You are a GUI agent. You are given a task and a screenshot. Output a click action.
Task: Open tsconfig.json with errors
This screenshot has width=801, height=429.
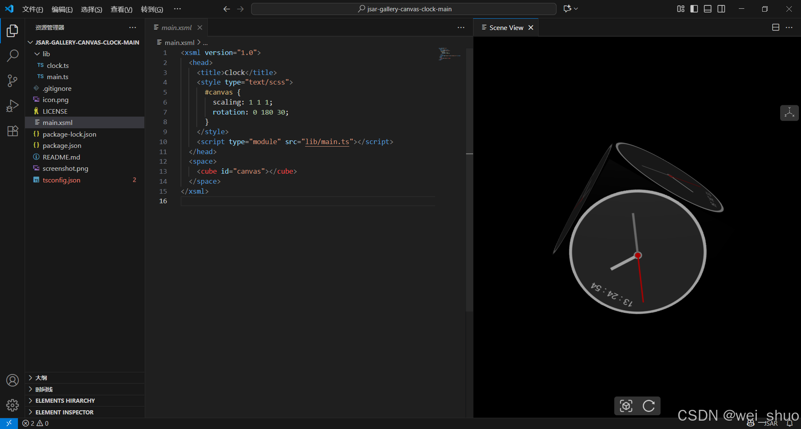coord(85,180)
